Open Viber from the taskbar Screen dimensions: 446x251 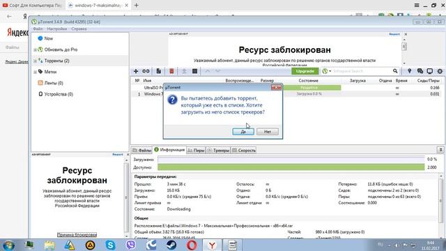[130, 245]
